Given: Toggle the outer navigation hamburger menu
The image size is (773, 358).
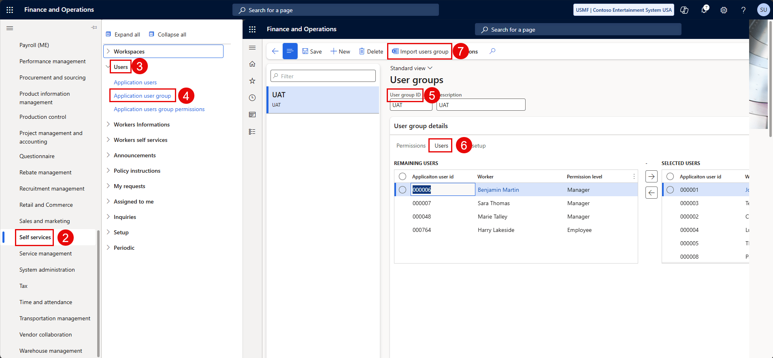Looking at the screenshot, I should coord(10,28).
